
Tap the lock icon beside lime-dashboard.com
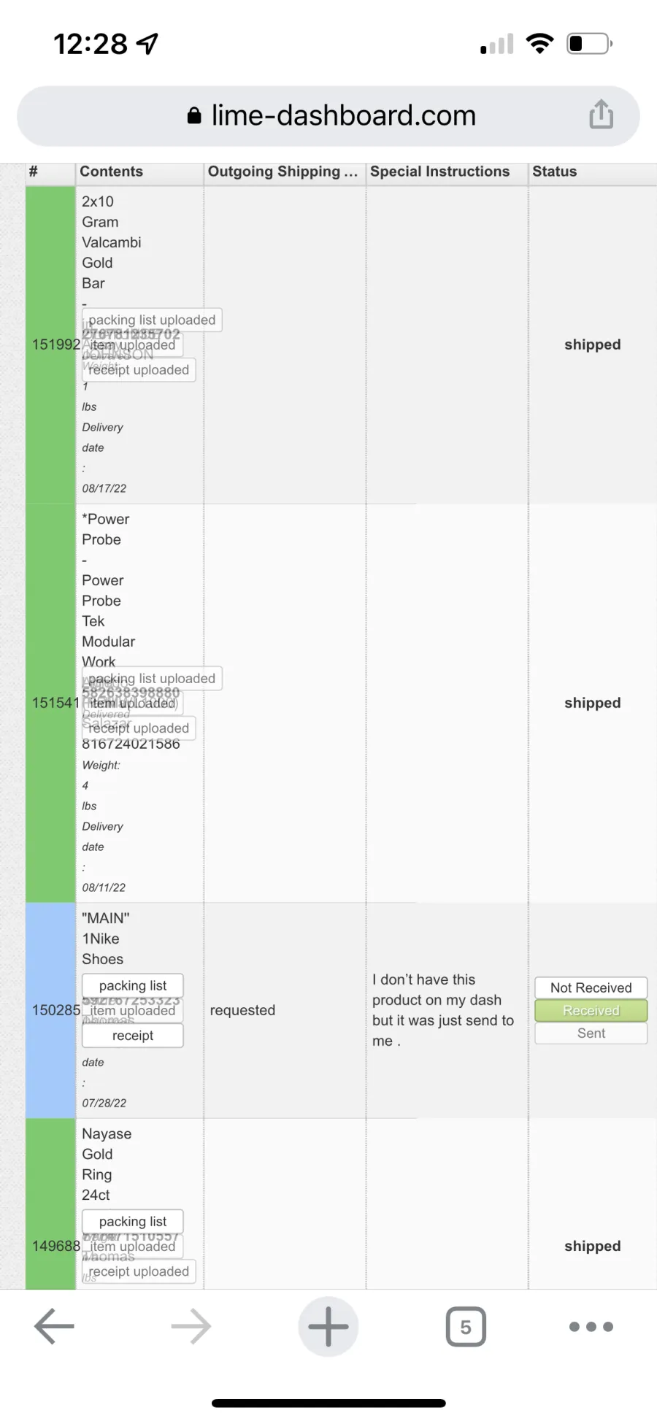[x=194, y=115]
